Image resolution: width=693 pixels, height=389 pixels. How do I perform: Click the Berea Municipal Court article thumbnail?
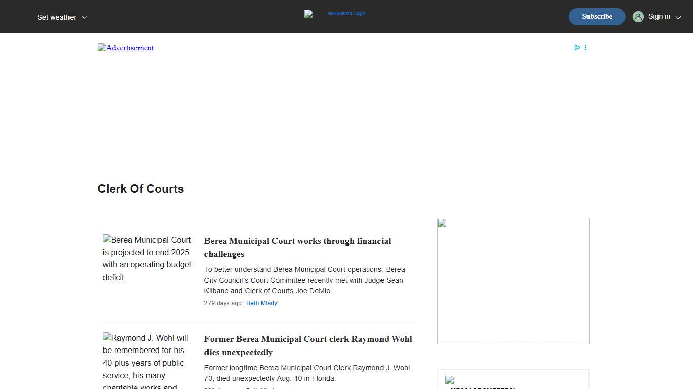pos(147,258)
